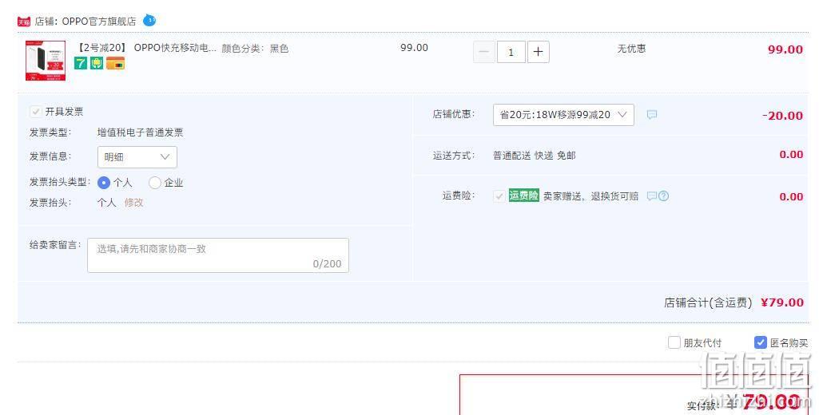Click the Tmall logo icon beside store name
This screenshot has height=415, width=819.
24,22
